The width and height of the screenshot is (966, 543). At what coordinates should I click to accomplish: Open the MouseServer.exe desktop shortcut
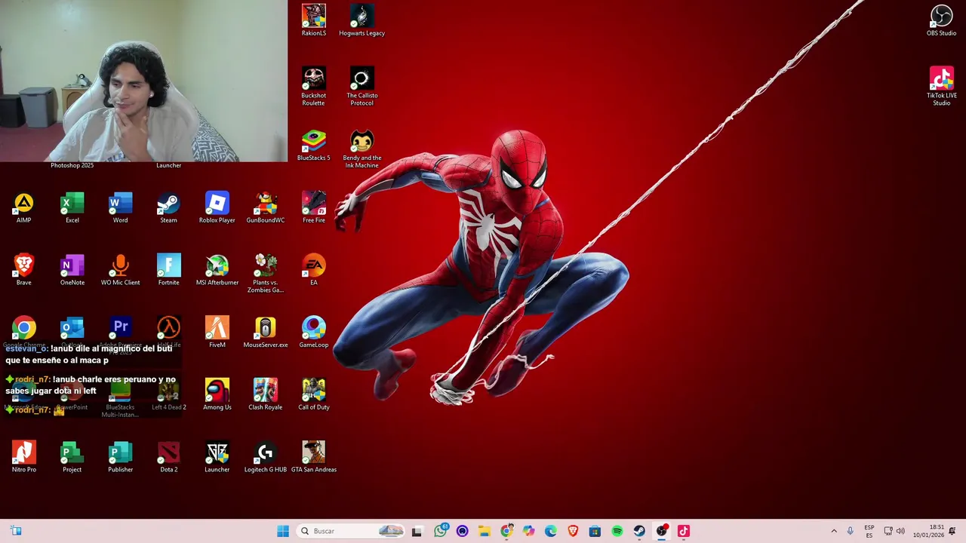265,333
